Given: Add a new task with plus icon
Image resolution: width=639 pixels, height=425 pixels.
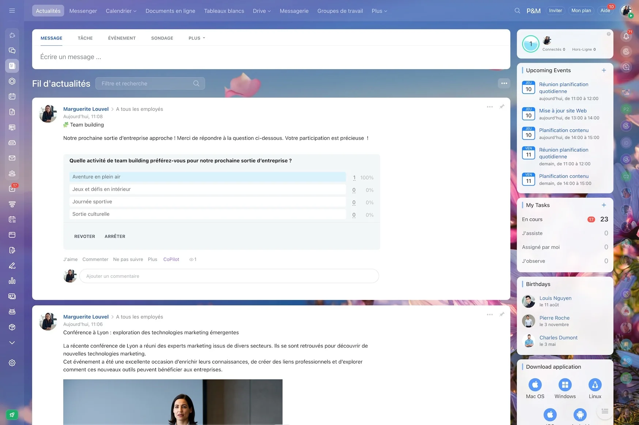Looking at the screenshot, I should click(604, 205).
